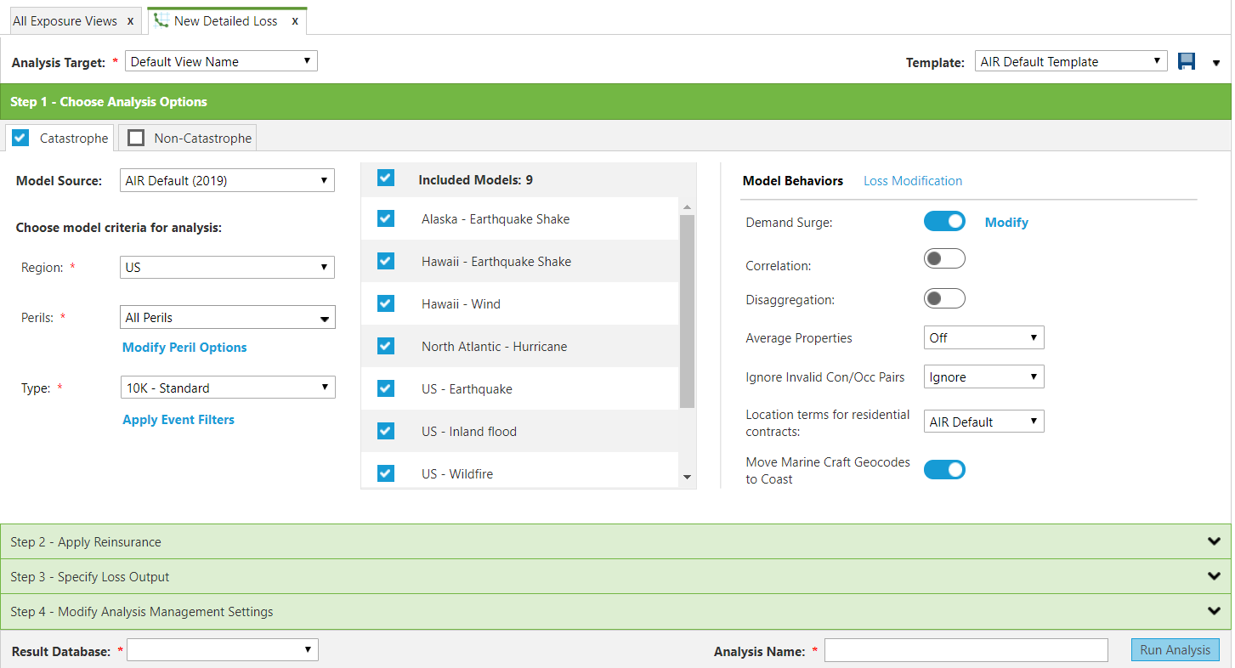Open the Model Source dropdown
The image size is (1235, 668).
coord(227,180)
